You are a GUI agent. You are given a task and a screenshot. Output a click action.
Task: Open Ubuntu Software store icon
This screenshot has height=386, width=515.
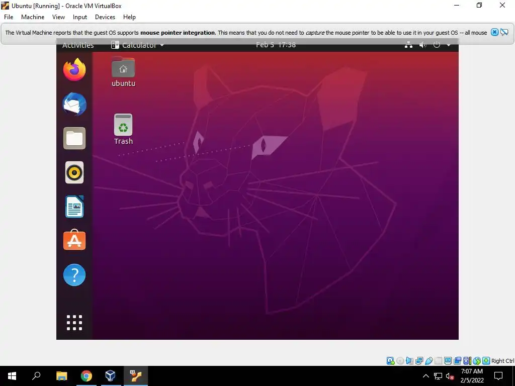(74, 240)
